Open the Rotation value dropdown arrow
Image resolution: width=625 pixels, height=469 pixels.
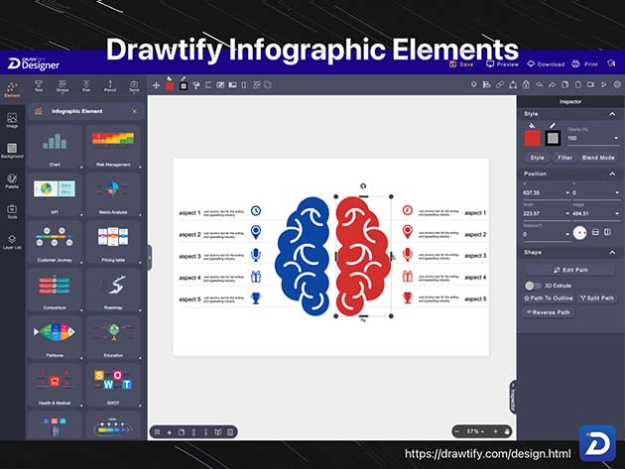567,234
